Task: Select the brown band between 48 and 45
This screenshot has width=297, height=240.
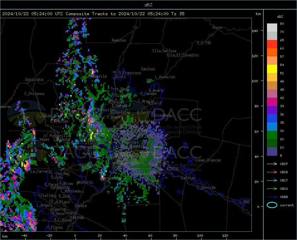Action: tap(272, 86)
